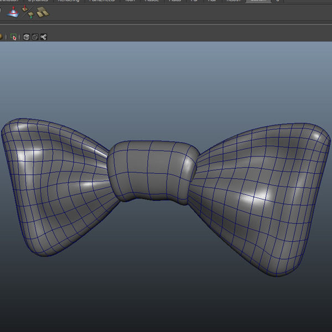The image size is (332, 332).
Task: Select the bow tie center knot mesh
Action: 152,172
